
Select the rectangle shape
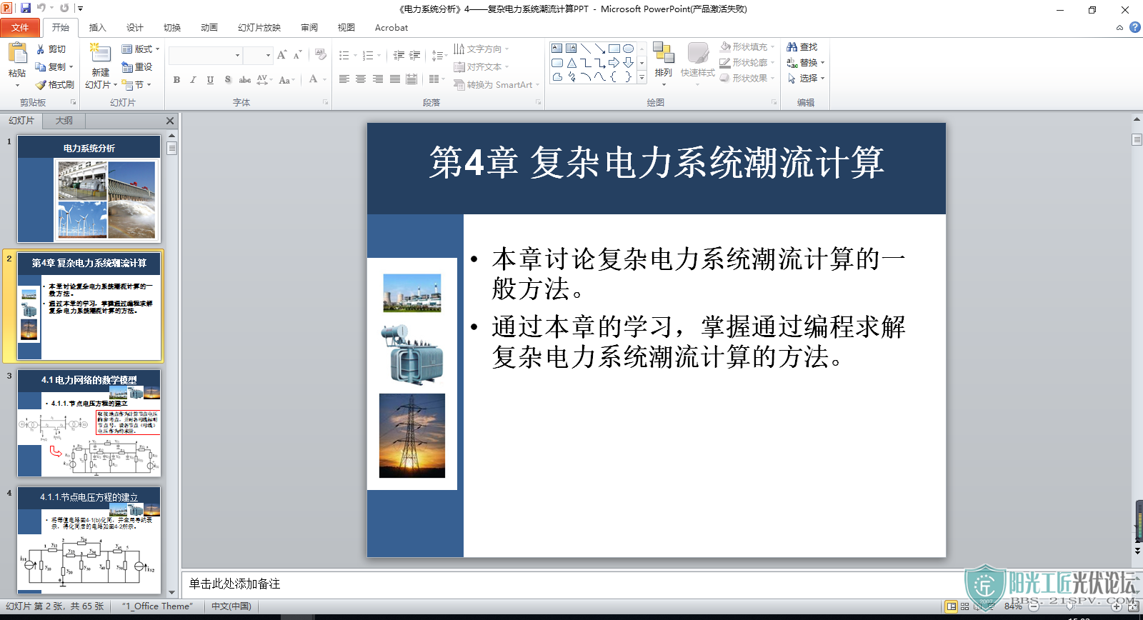(x=614, y=49)
